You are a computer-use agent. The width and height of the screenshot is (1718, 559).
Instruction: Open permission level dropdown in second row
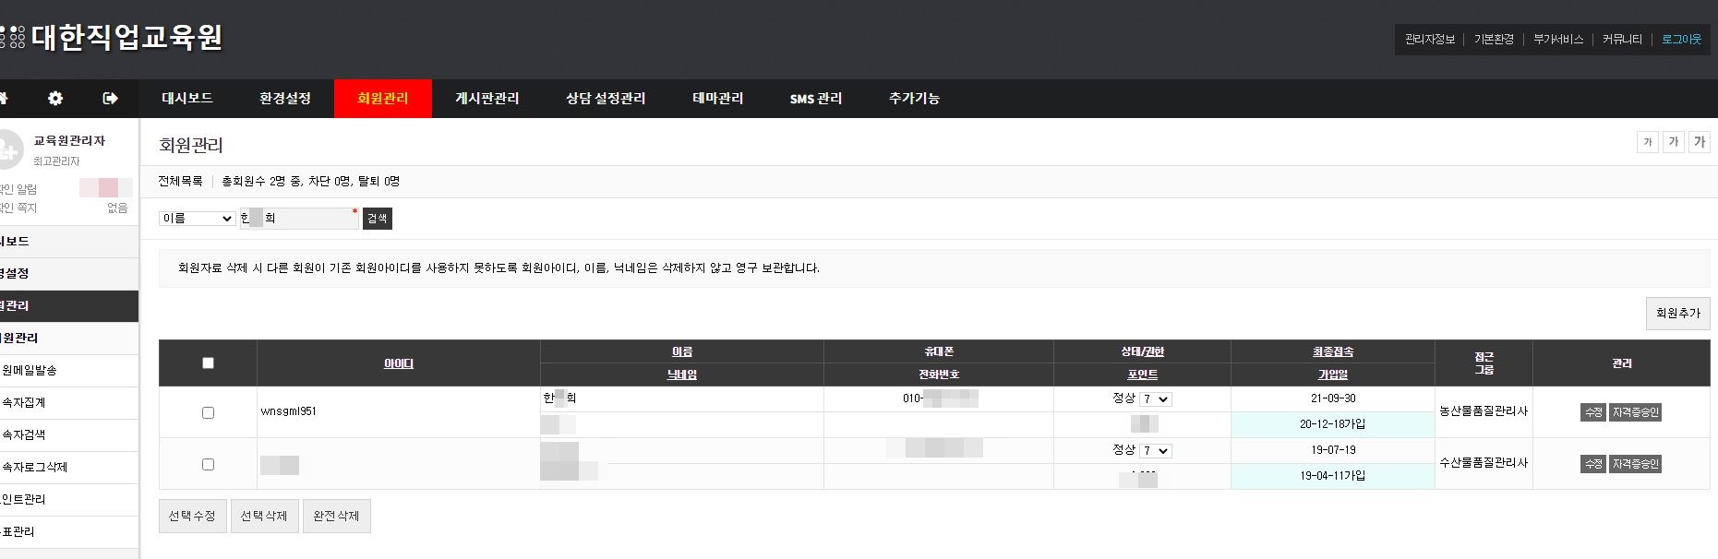pos(1155,451)
